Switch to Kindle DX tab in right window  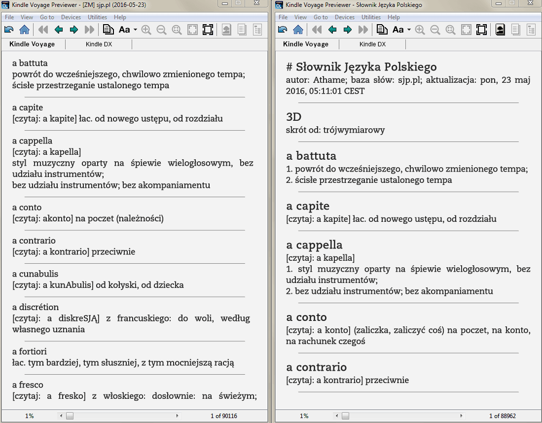(373, 44)
